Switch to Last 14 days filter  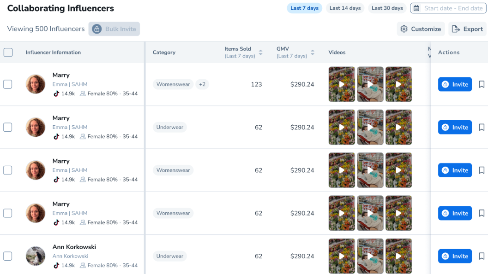tap(345, 8)
